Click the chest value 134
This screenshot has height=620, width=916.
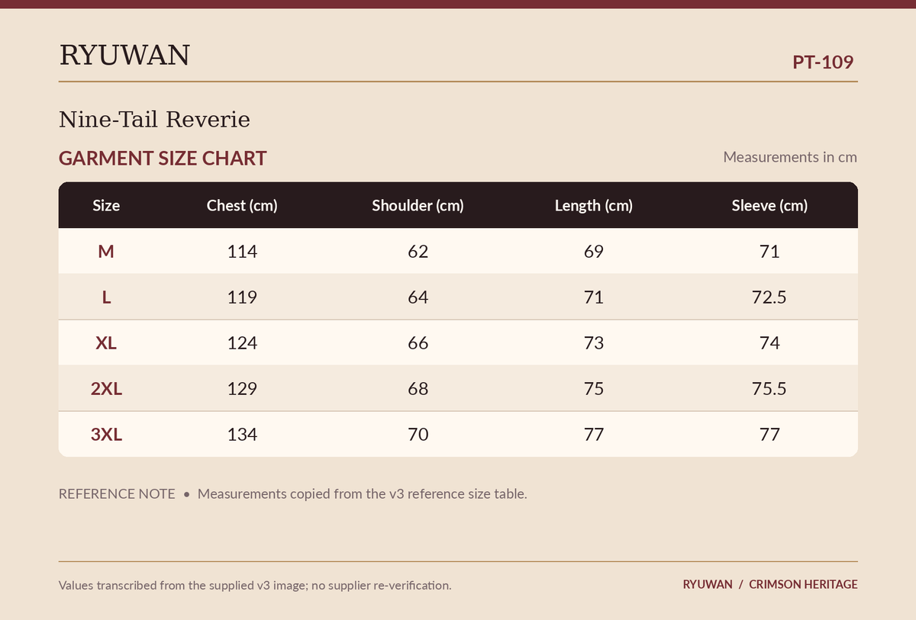click(242, 434)
